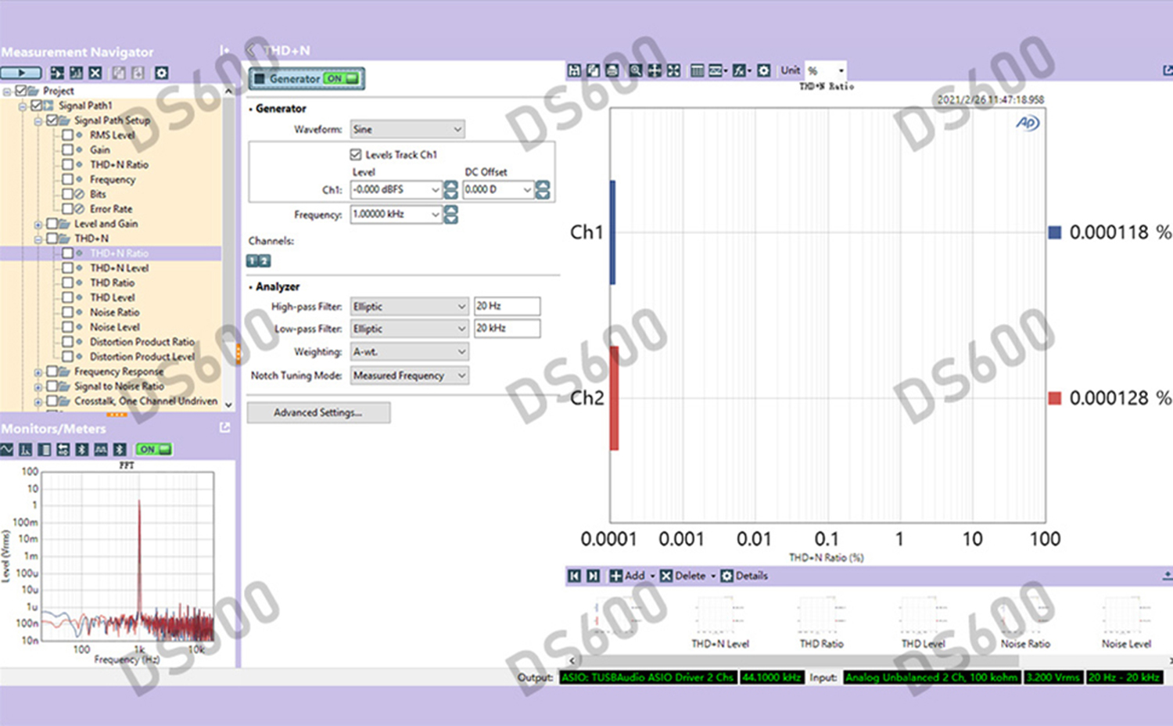This screenshot has height=726, width=1173.
Task: Expand the Frequency Response tree node
Action: click(x=38, y=372)
